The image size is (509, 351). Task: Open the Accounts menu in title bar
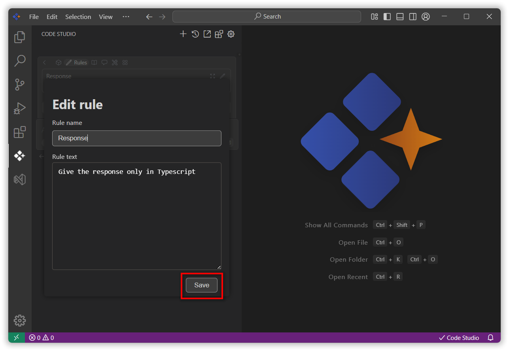(426, 17)
